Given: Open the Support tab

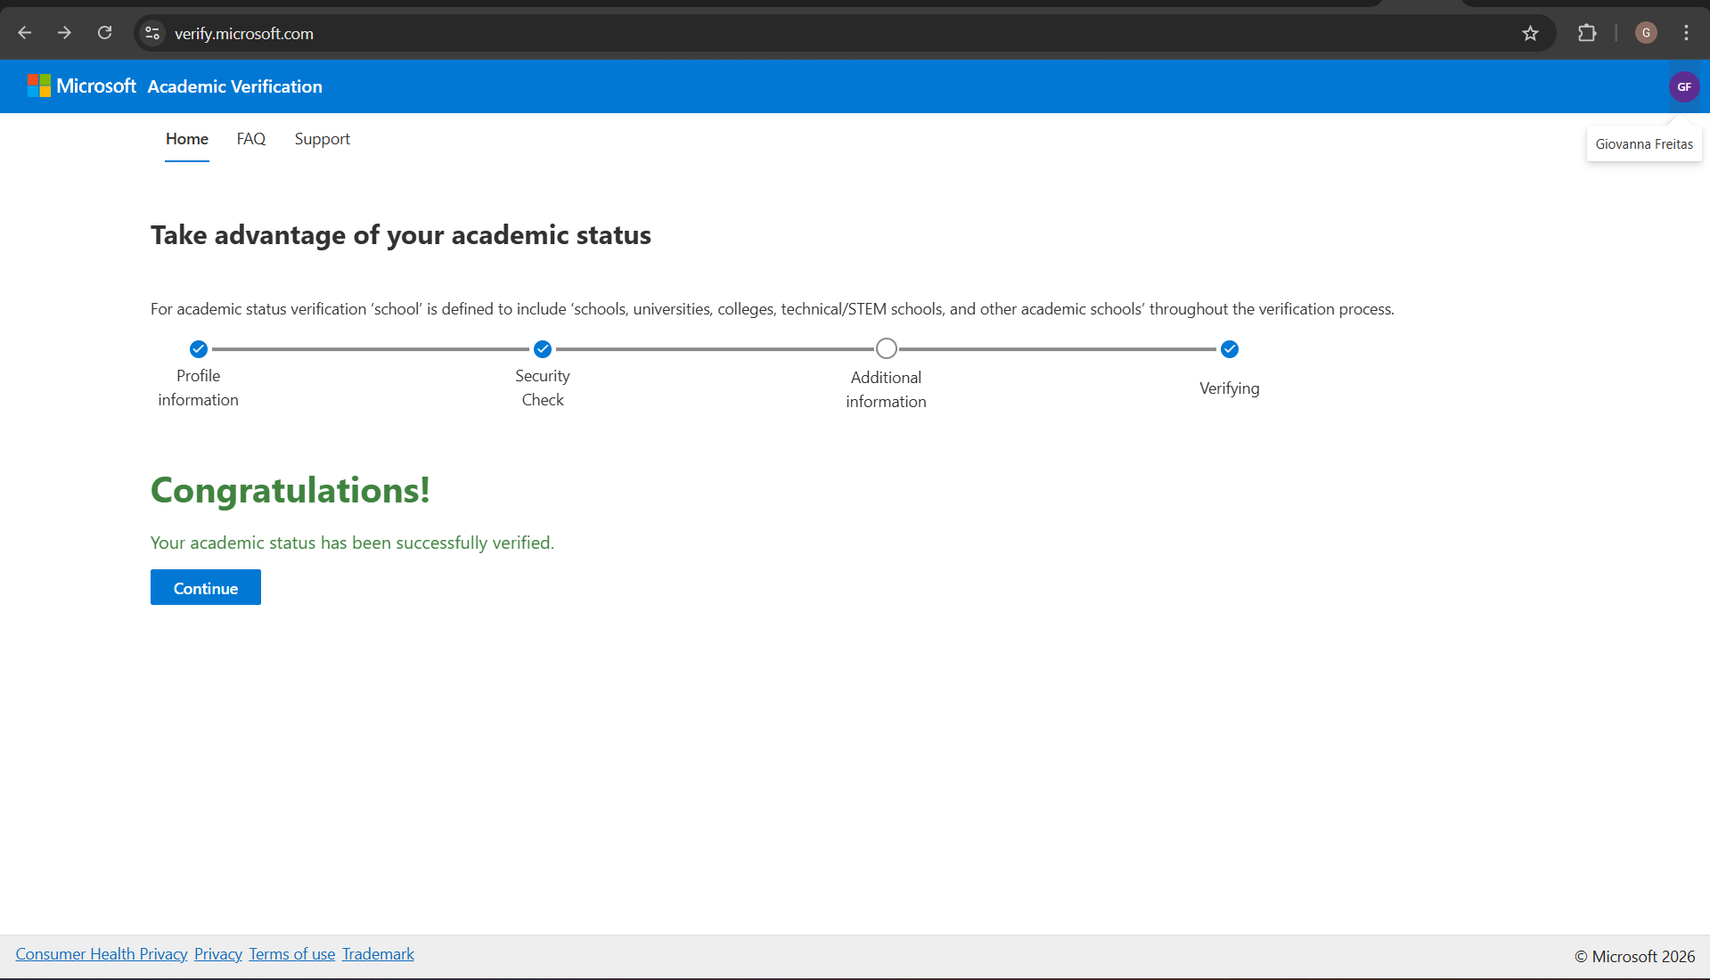Looking at the screenshot, I should (x=323, y=139).
